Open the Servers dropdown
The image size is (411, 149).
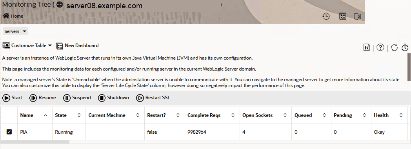tap(15, 31)
